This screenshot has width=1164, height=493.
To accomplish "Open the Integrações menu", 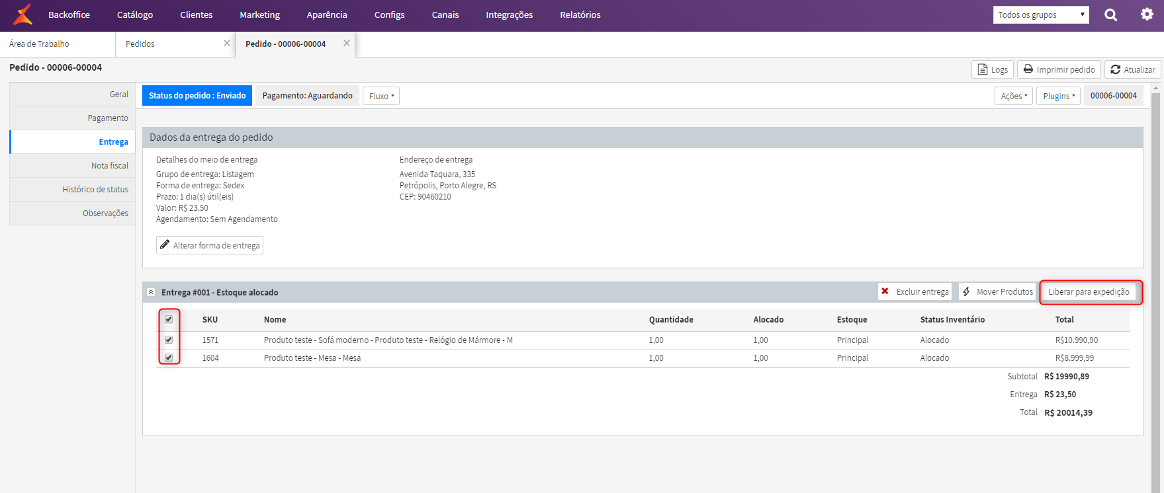I will (x=510, y=15).
